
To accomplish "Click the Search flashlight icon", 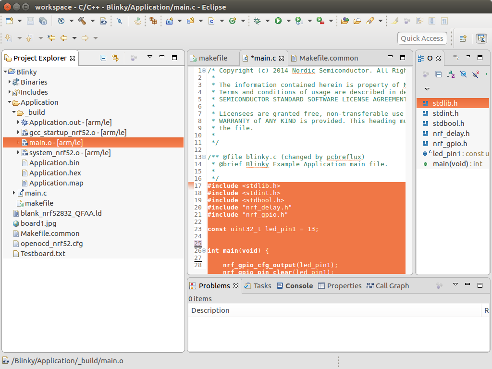I will [x=370, y=21].
